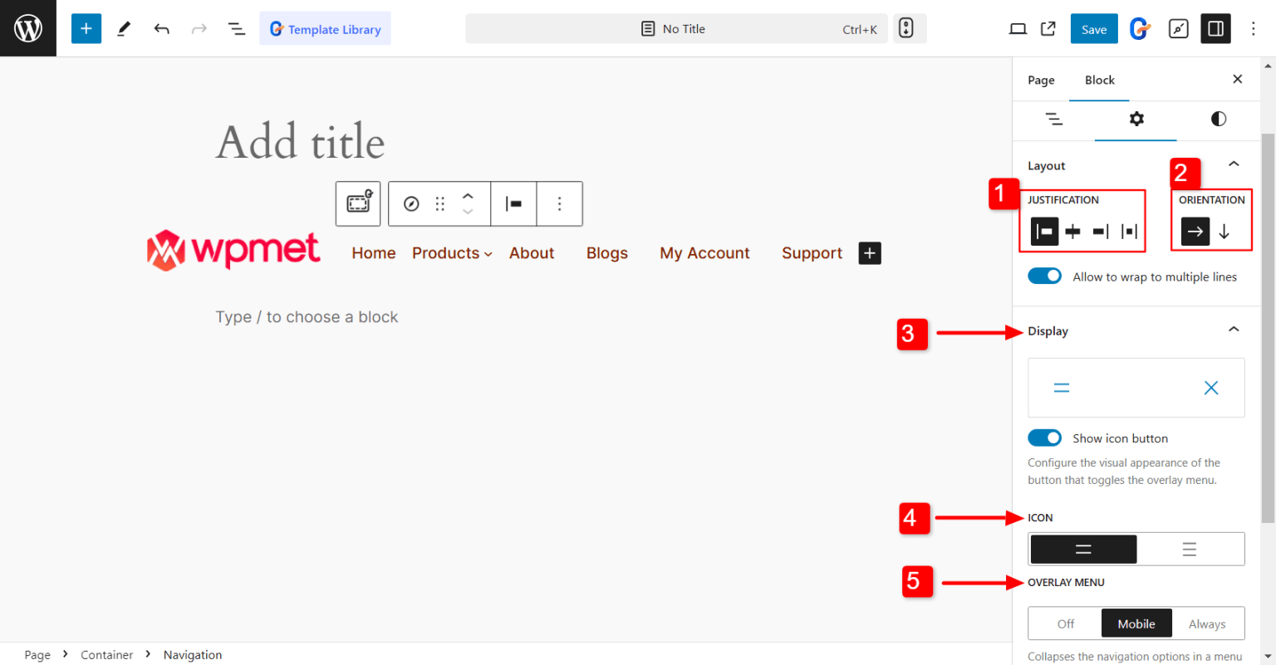
Task: Save the page
Action: pyautogui.click(x=1093, y=27)
